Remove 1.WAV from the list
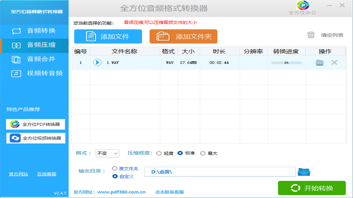 point(334,62)
